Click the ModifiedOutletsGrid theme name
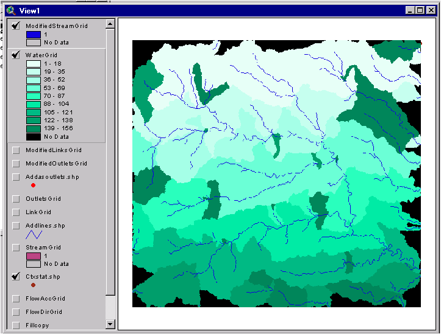 (56, 164)
